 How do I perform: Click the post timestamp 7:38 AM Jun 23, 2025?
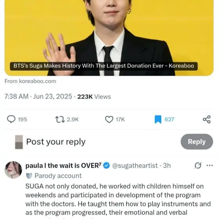click(x=38, y=97)
